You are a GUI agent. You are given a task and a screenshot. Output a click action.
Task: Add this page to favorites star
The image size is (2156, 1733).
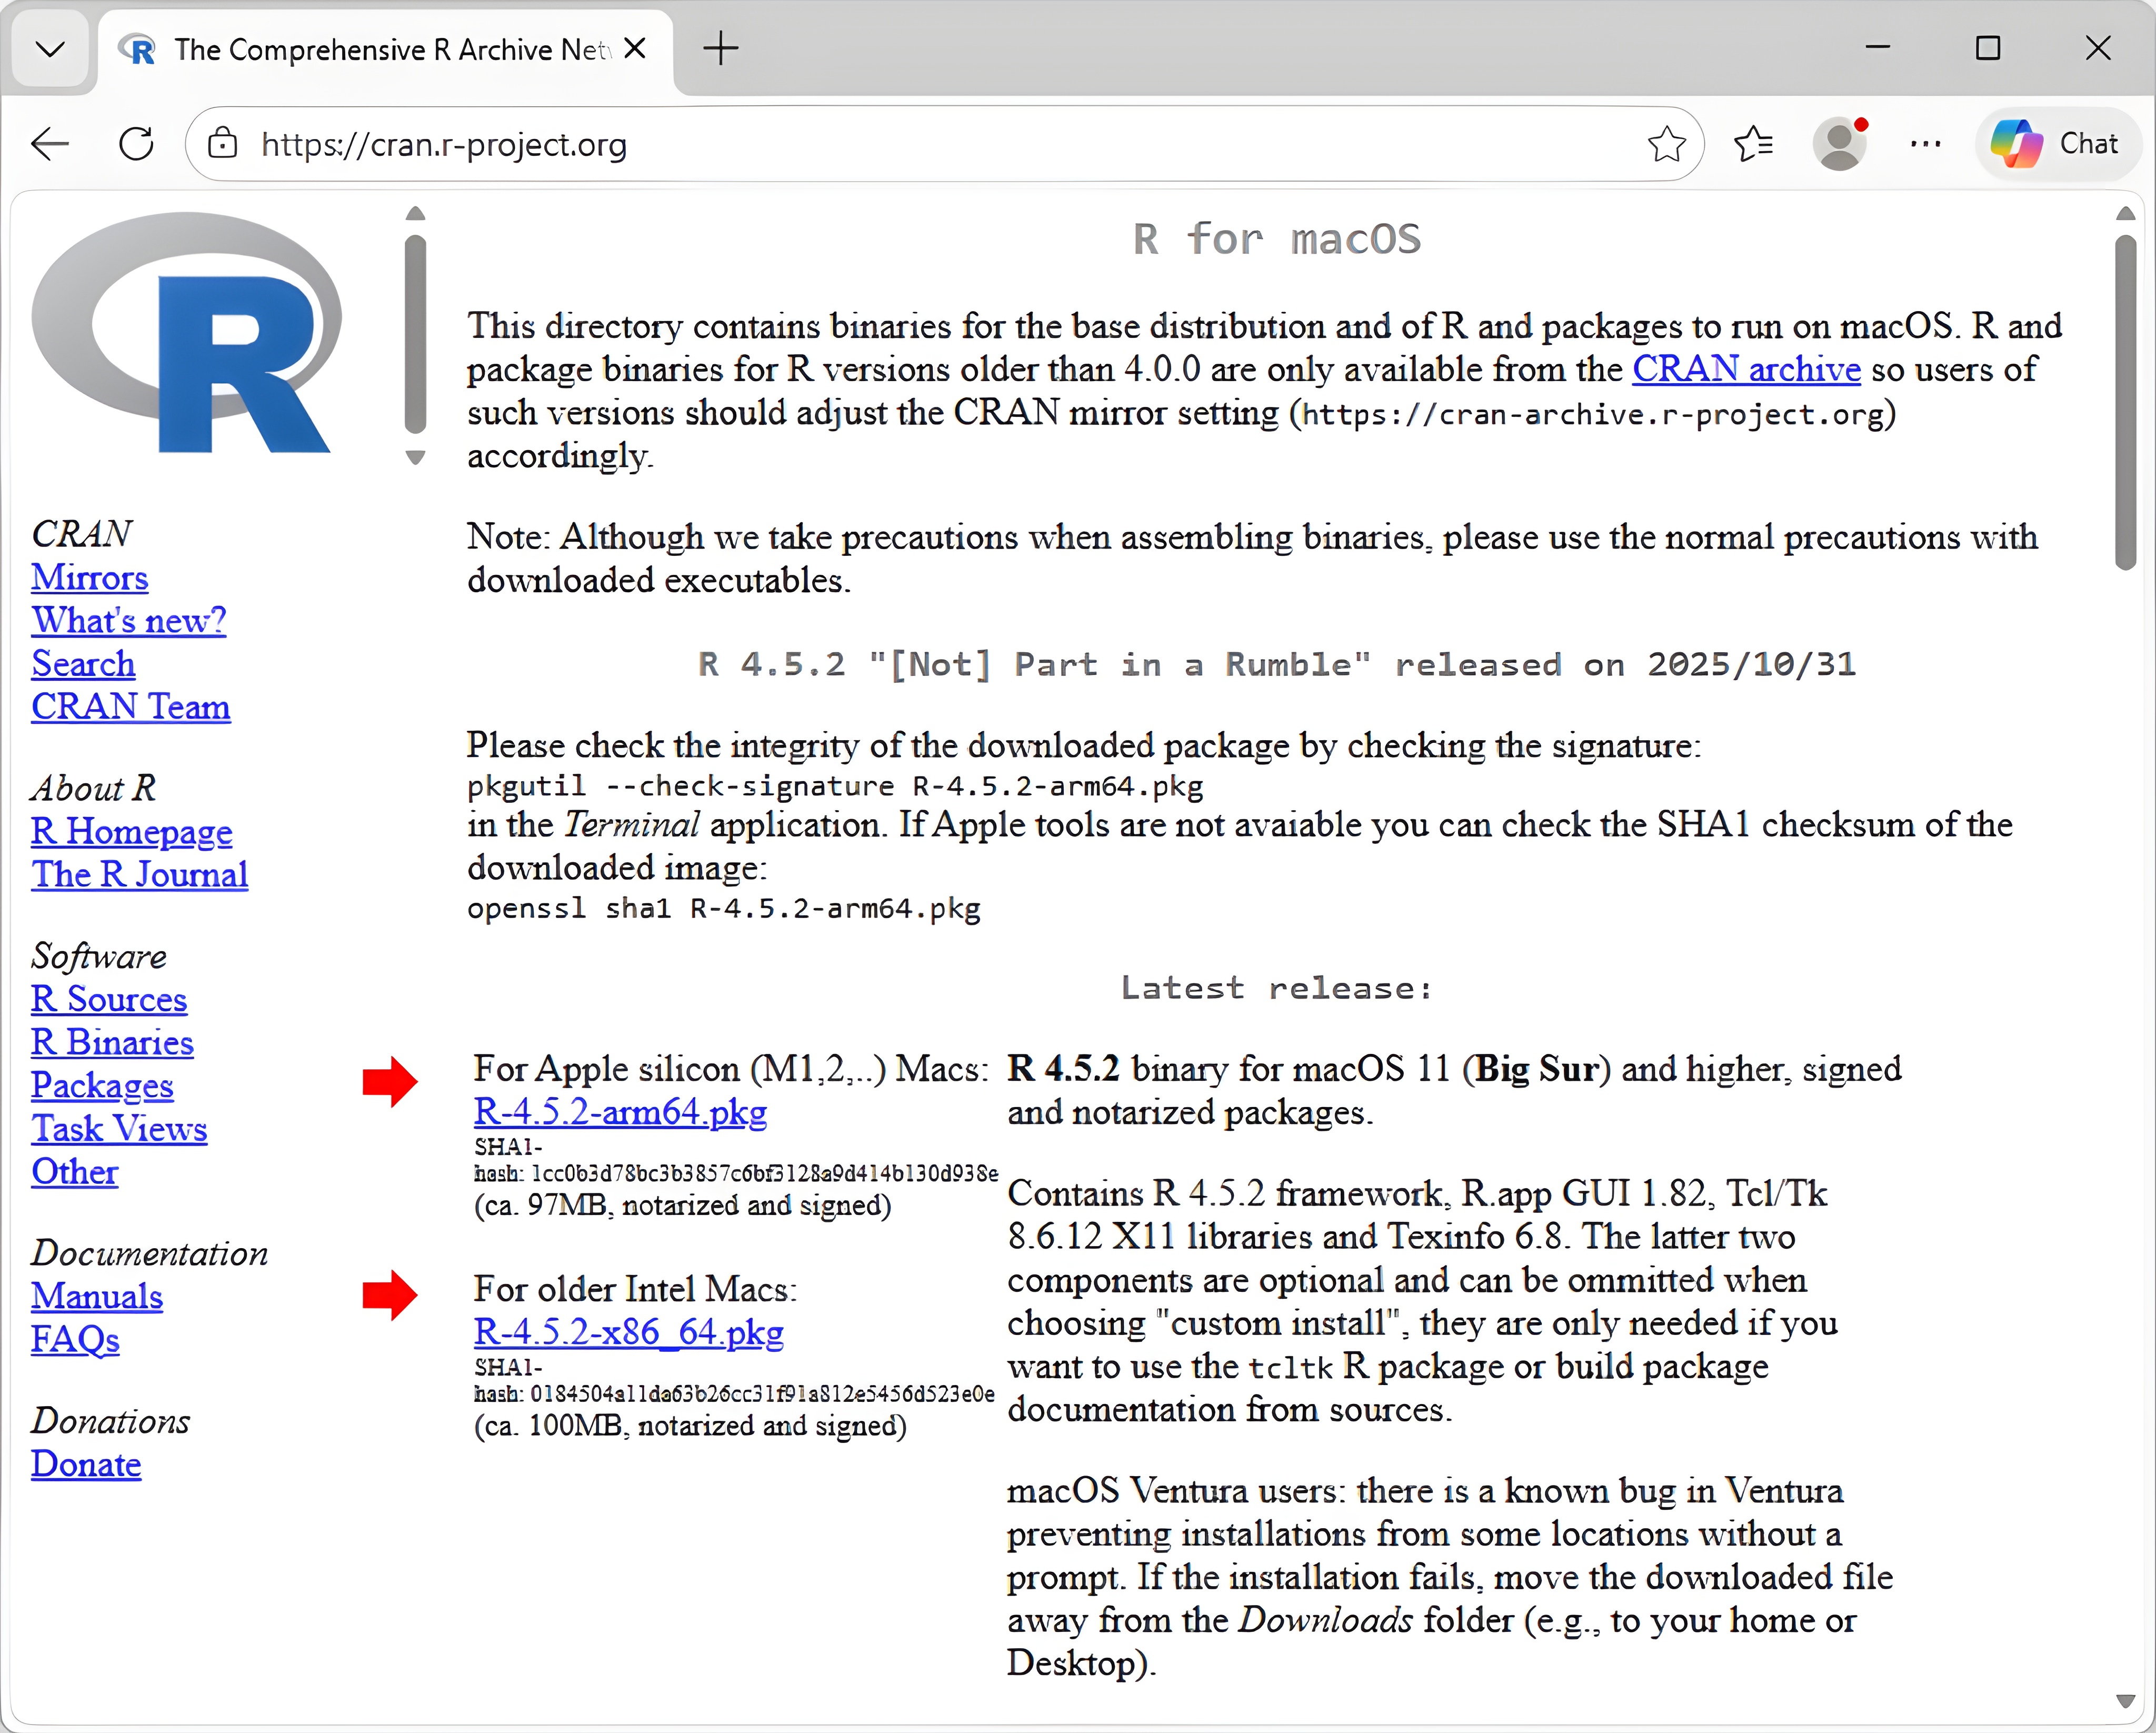pos(1665,144)
